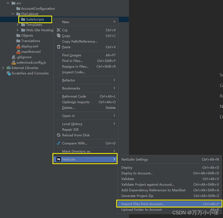Click the NetSuite N logo icon
The height and width of the screenshot is (218, 223).
tap(59, 159)
